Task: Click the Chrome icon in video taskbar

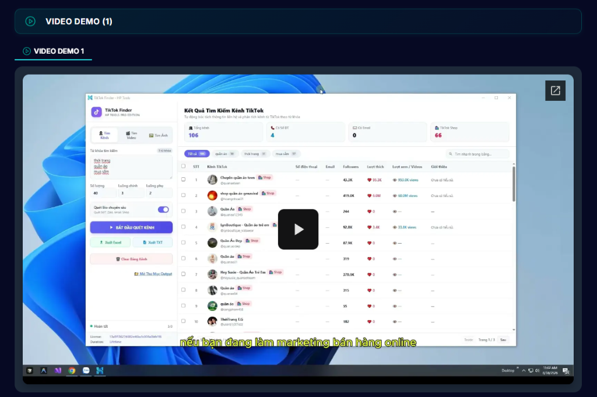Action: [72, 370]
